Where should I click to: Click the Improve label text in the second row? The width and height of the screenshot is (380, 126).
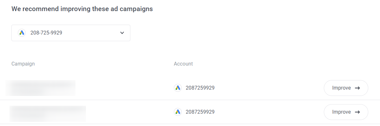[x=342, y=112]
